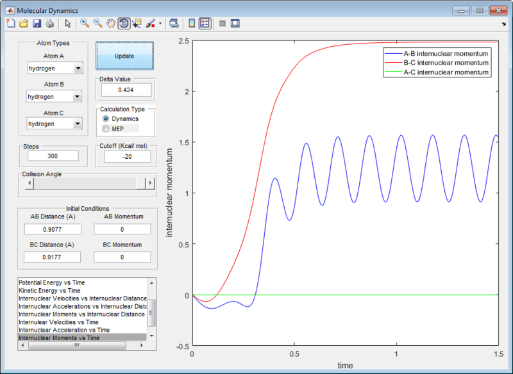Click the New Figure toolbar icon
513x374 pixels.
[x=11, y=23]
